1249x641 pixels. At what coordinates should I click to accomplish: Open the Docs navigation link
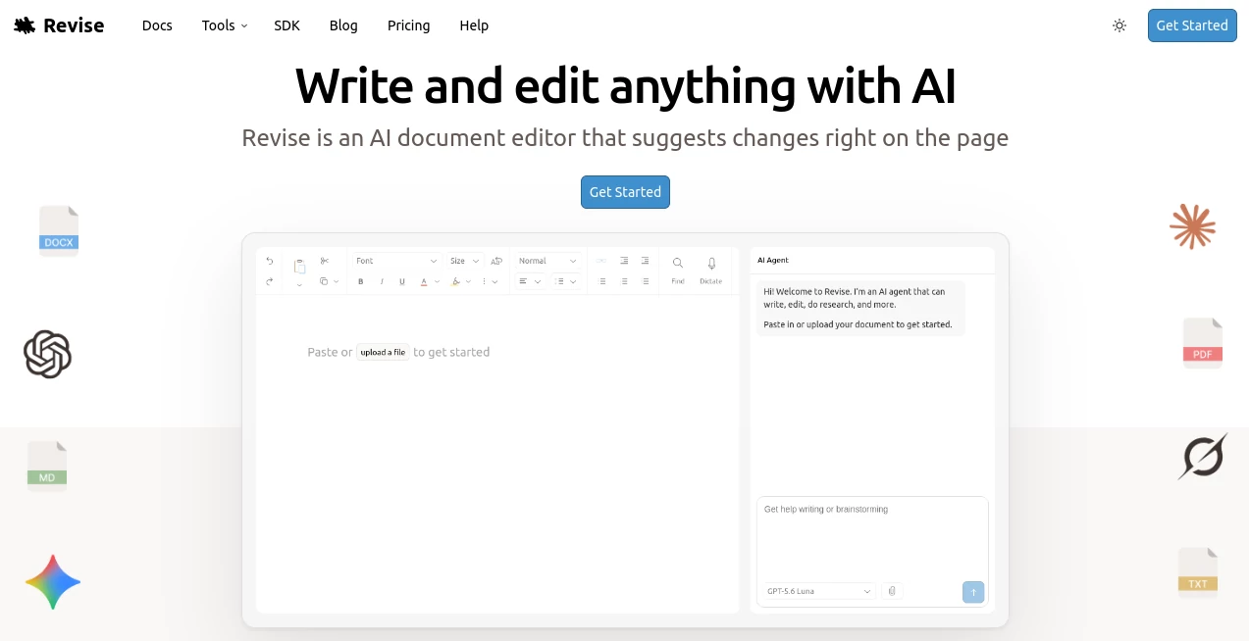pyautogui.click(x=157, y=25)
